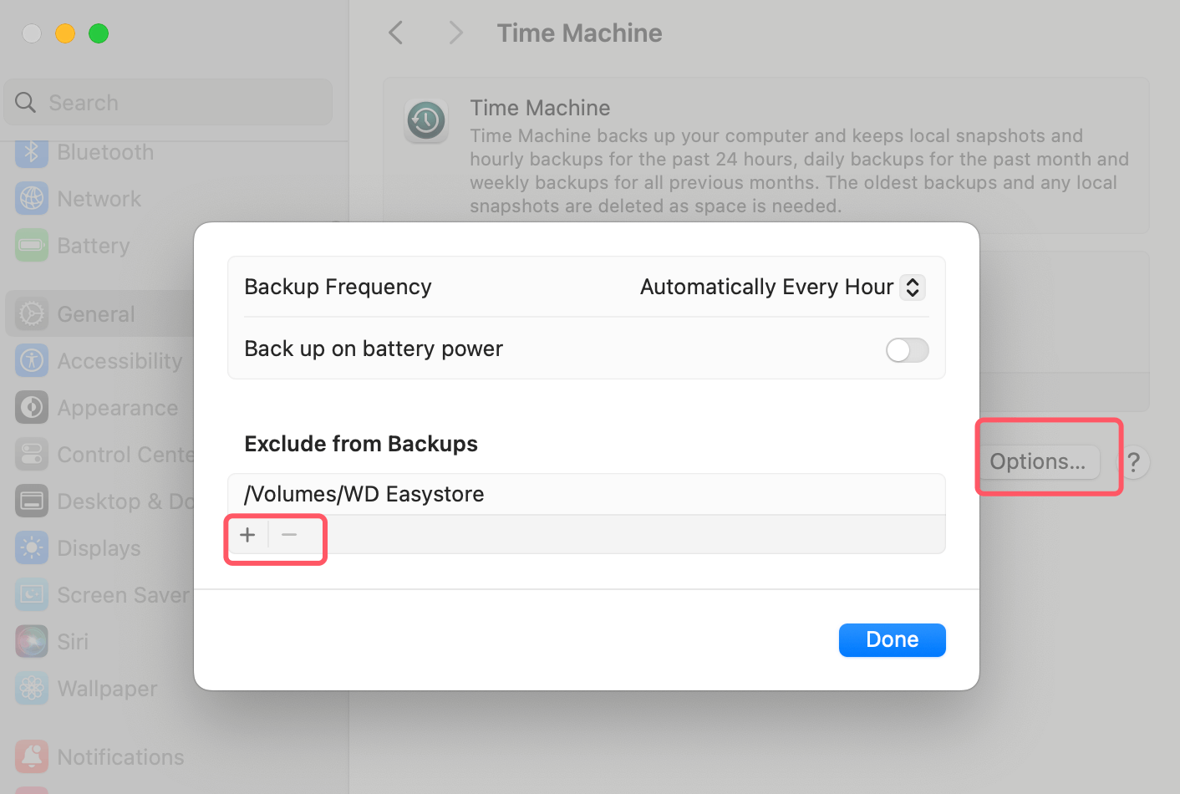Open Displays settings icon
Screen dimensions: 1180x794
click(31, 547)
